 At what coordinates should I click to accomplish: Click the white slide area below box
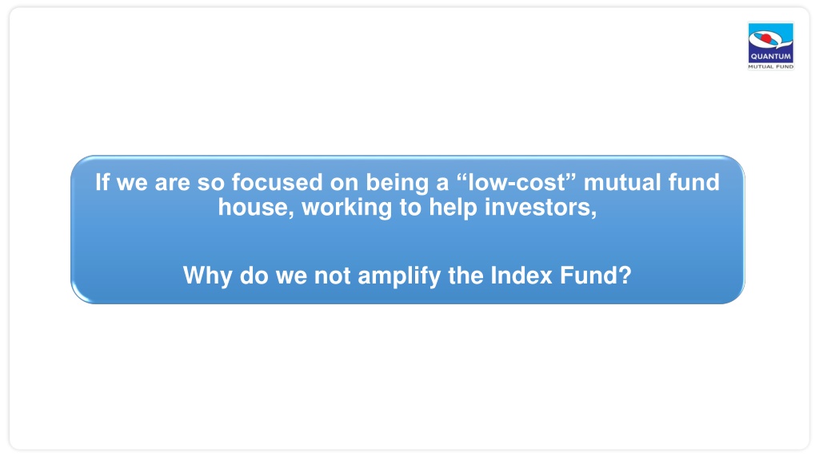pyautogui.click(x=407, y=375)
